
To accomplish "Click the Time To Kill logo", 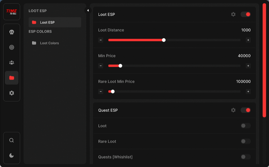I will point(12,12).
